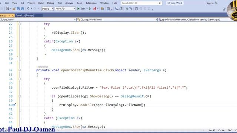Open the Hot Reload dropdown arrow
The height and width of the screenshot is (133, 237).
pyautogui.click(x=98, y=9)
